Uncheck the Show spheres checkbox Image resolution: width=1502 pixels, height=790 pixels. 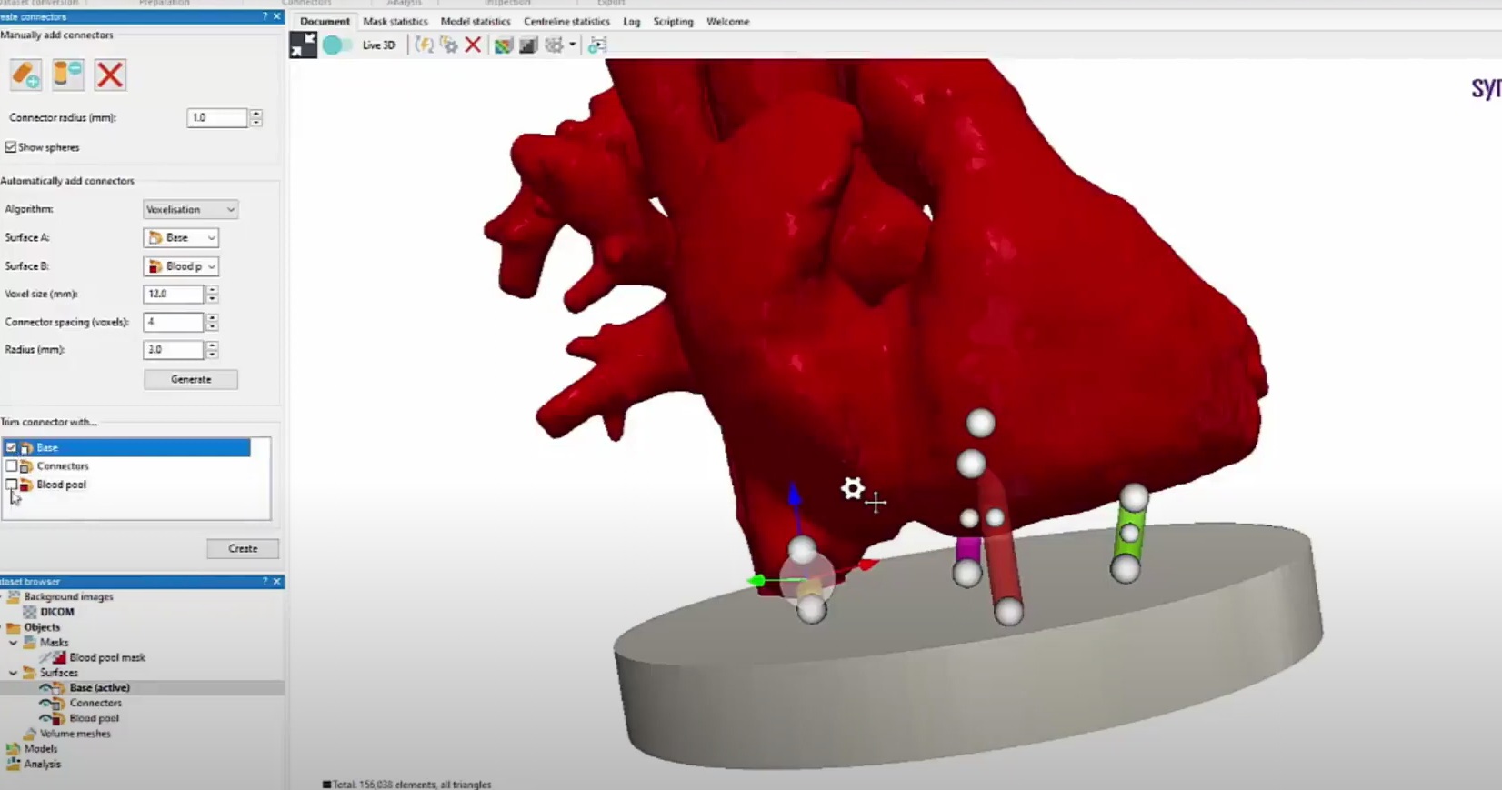point(11,147)
